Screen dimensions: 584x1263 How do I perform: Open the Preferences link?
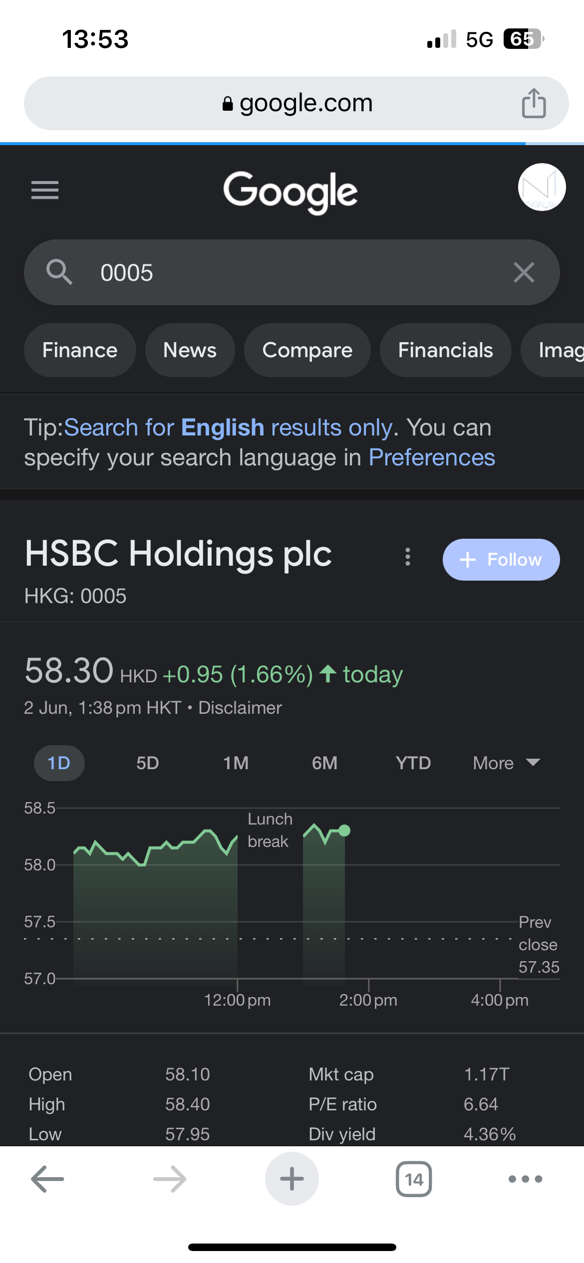[x=432, y=457]
